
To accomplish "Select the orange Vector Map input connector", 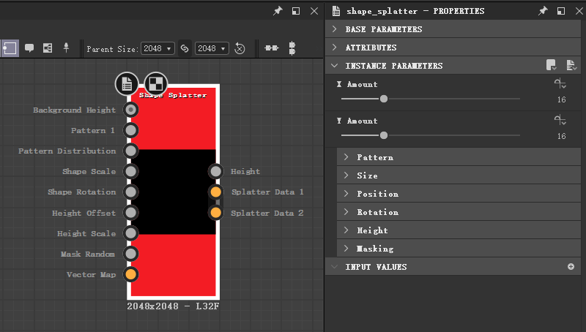I will tap(131, 274).
